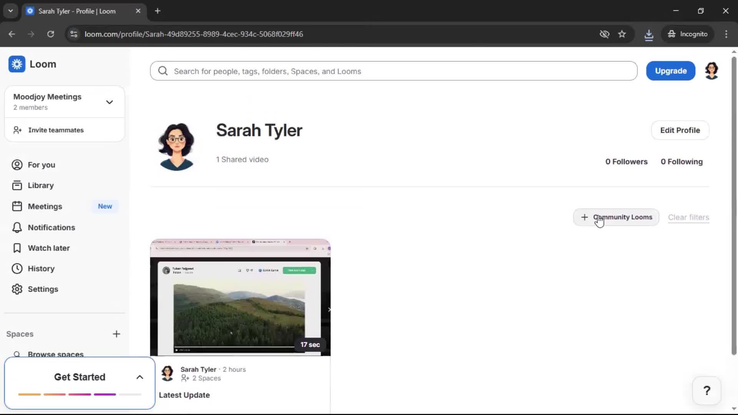
Task: Collapse the Get Started panel
Action: point(139,377)
